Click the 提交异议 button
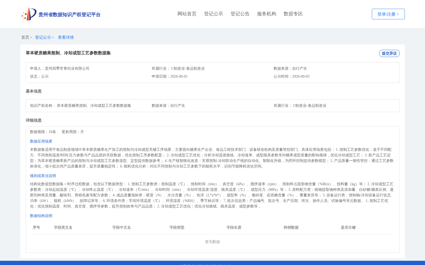 pos(389,53)
